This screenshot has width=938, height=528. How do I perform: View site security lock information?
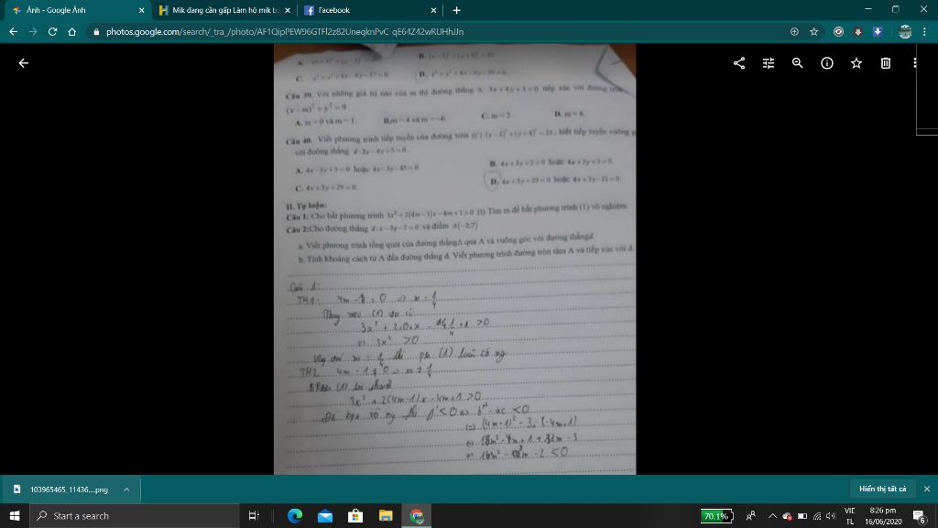pyautogui.click(x=96, y=32)
